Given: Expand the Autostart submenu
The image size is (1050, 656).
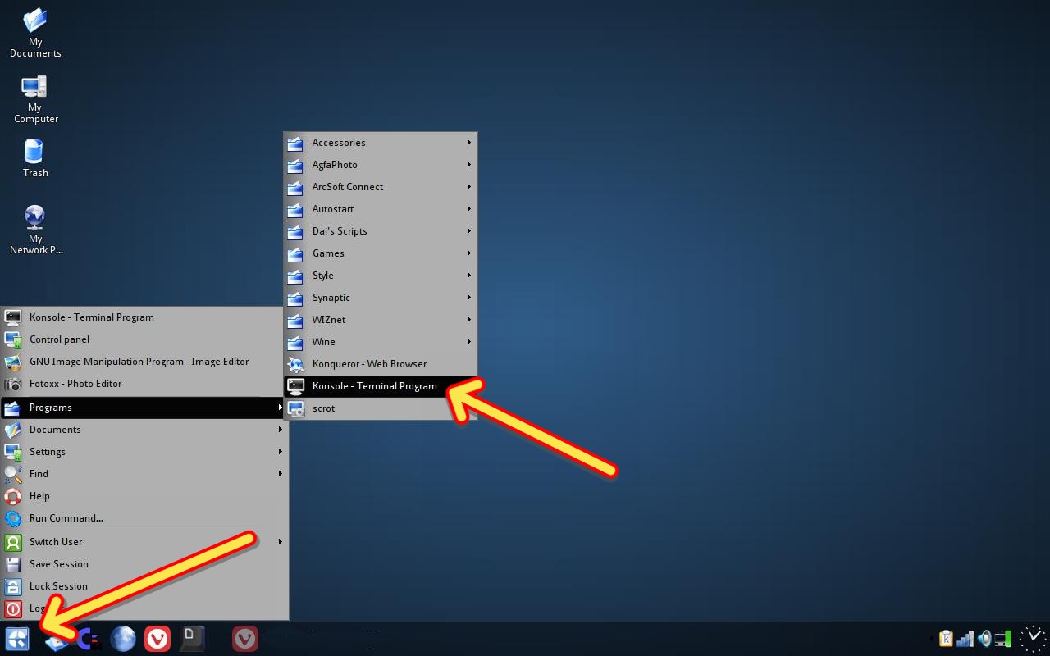Looking at the screenshot, I should [381, 209].
